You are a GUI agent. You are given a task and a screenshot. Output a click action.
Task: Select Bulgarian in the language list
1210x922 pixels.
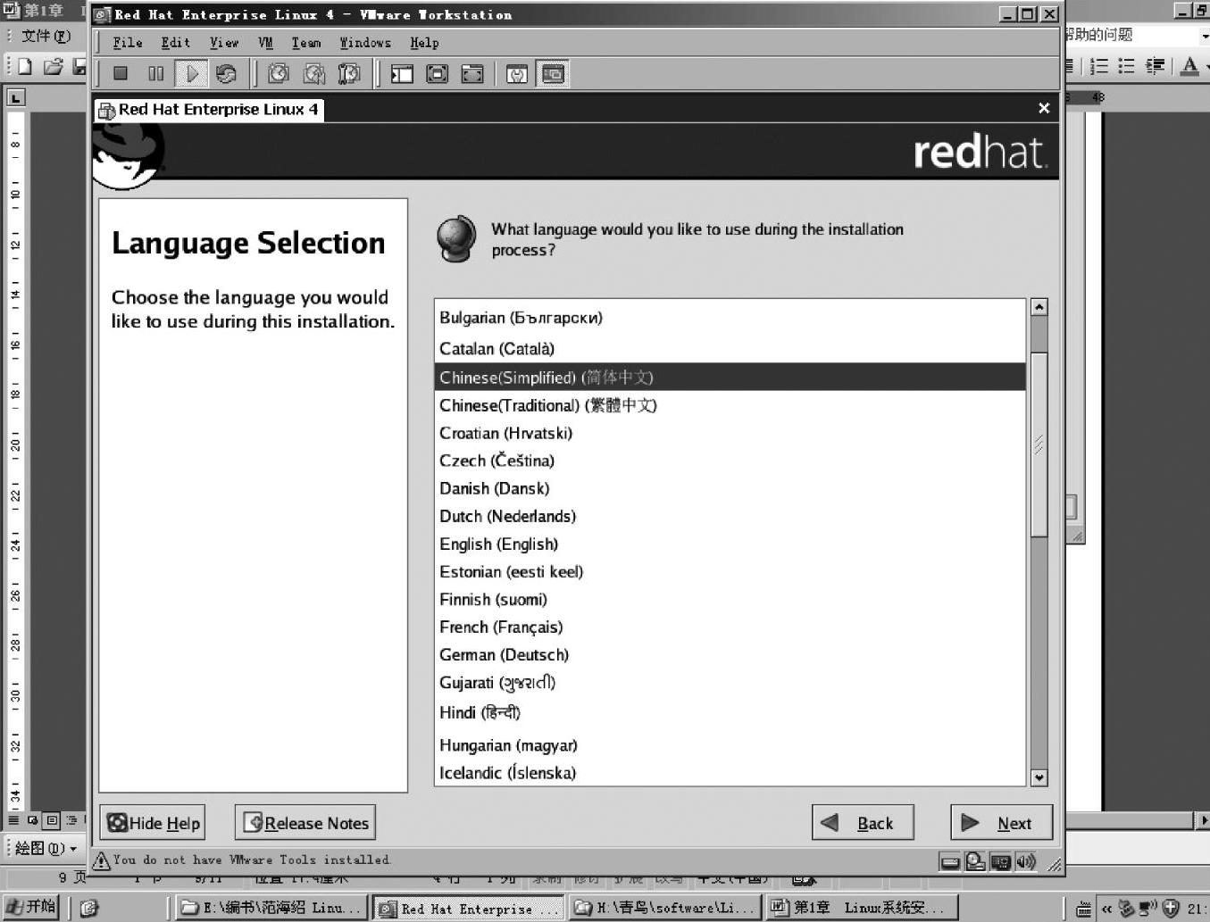point(730,318)
